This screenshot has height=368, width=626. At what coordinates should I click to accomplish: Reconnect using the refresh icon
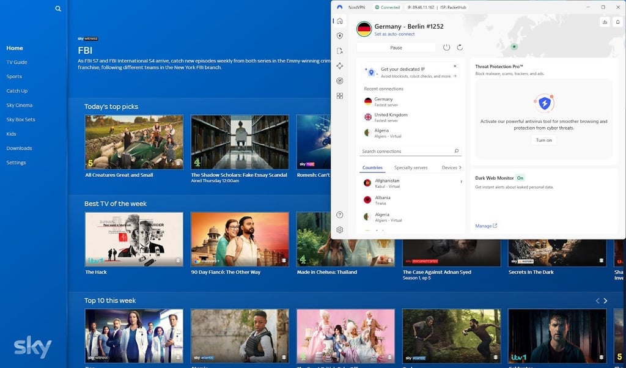[x=460, y=48]
